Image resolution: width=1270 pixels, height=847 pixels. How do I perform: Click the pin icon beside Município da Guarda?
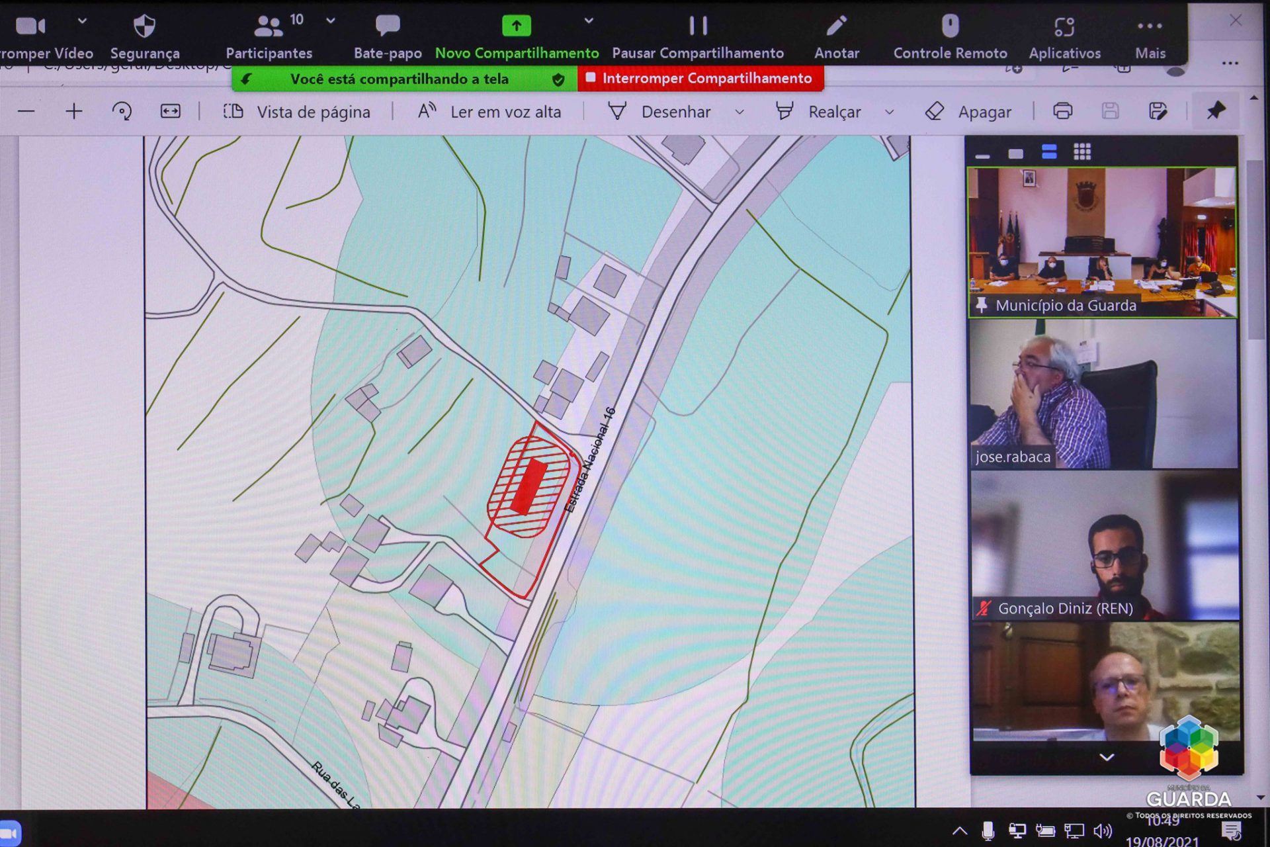tap(982, 305)
